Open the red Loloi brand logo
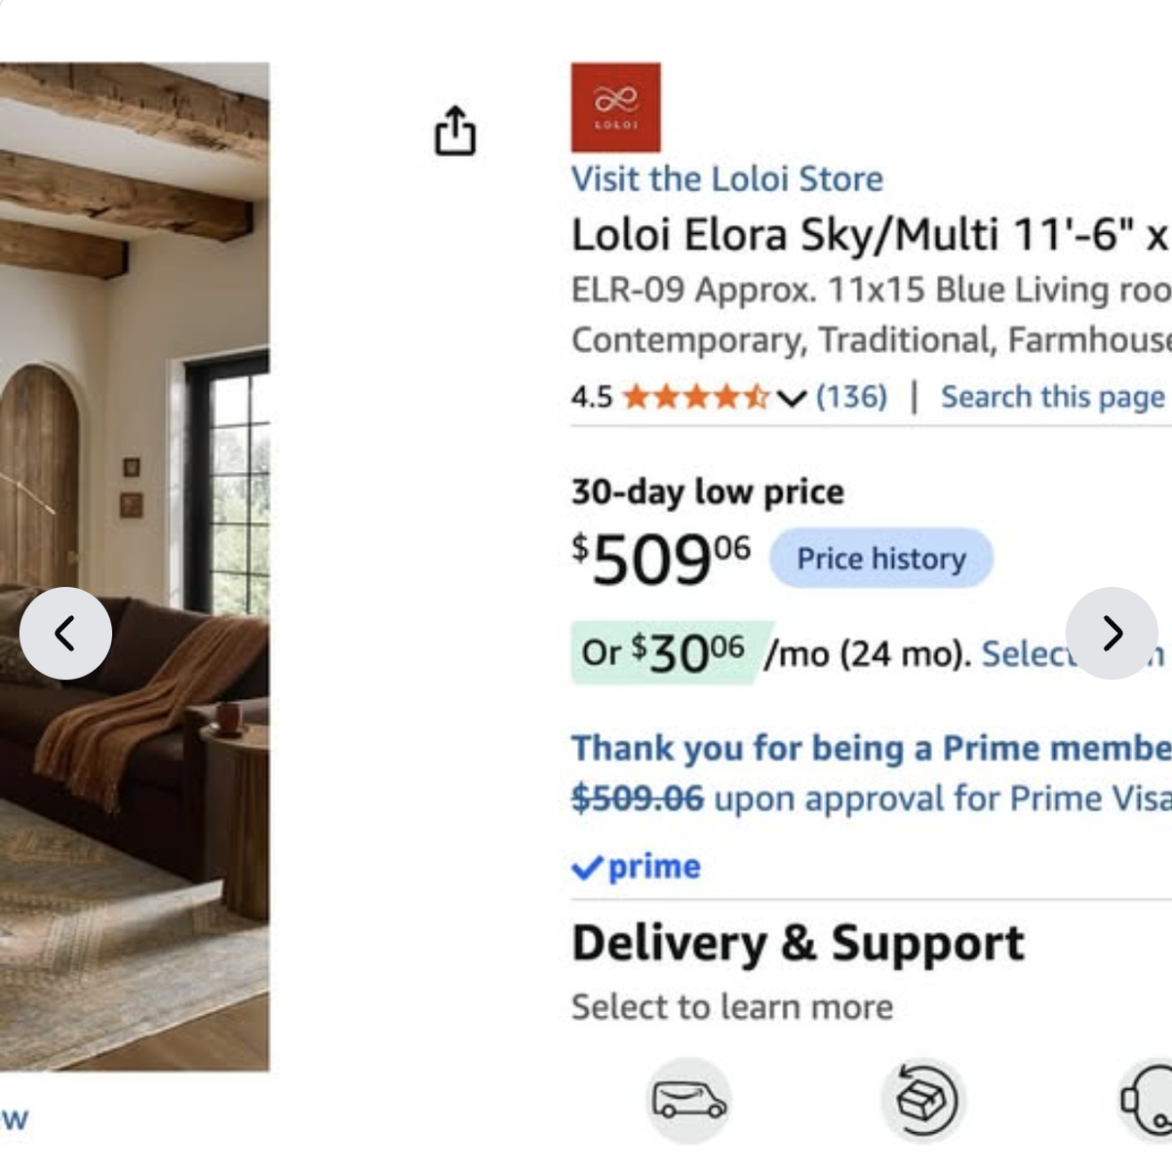This screenshot has width=1172, height=1170. tap(615, 107)
